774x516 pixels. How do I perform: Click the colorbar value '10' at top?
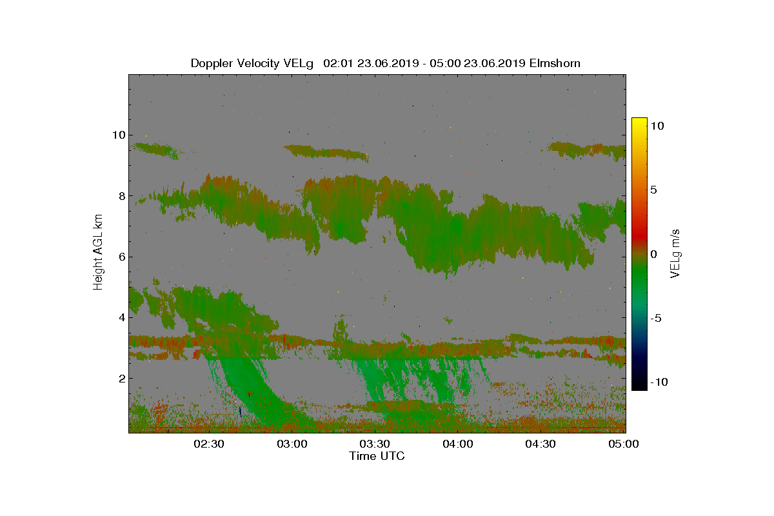[657, 126]
